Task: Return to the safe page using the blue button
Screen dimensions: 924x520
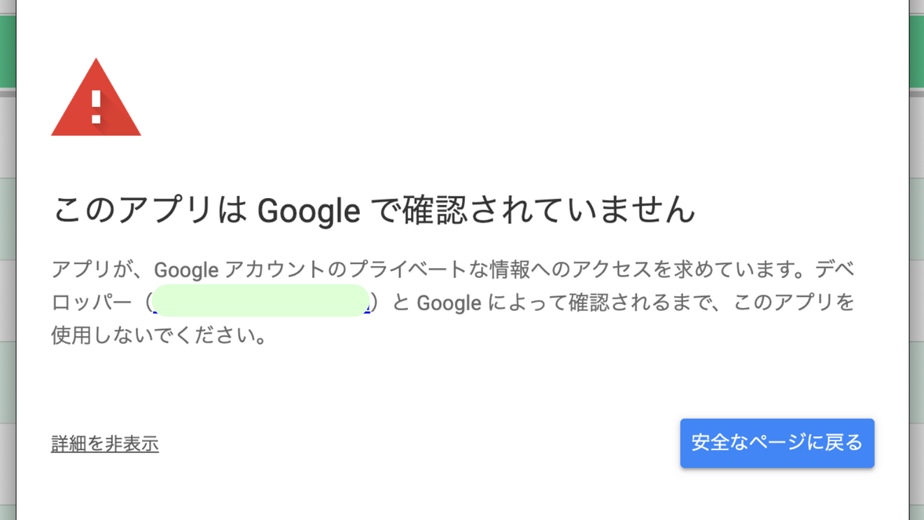Action: 776,443
